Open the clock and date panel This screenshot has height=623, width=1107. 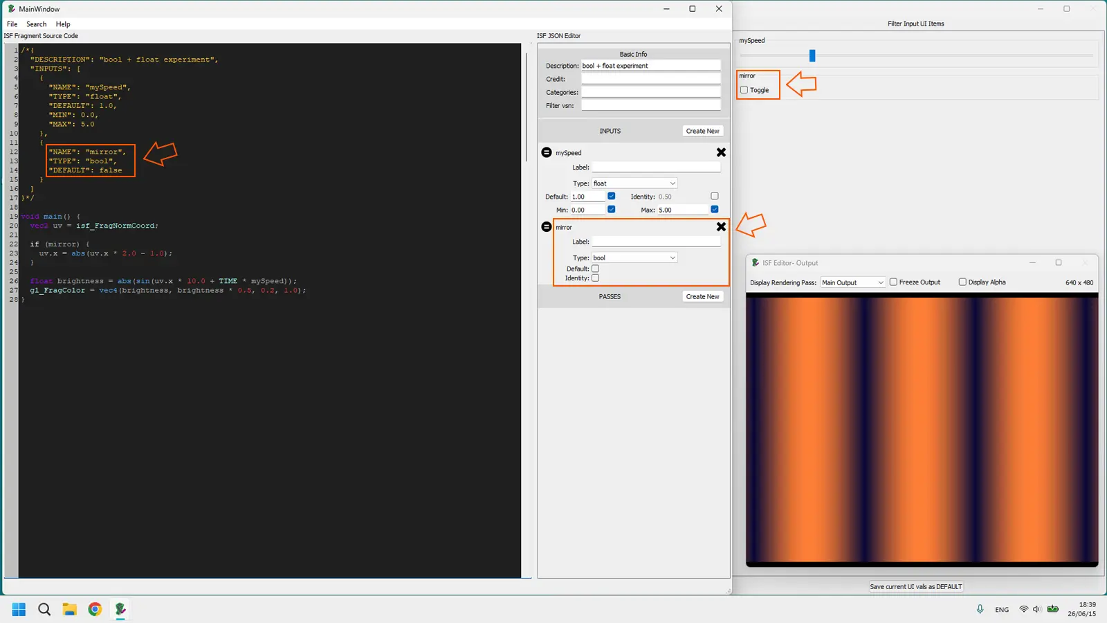pos(1081,609)
